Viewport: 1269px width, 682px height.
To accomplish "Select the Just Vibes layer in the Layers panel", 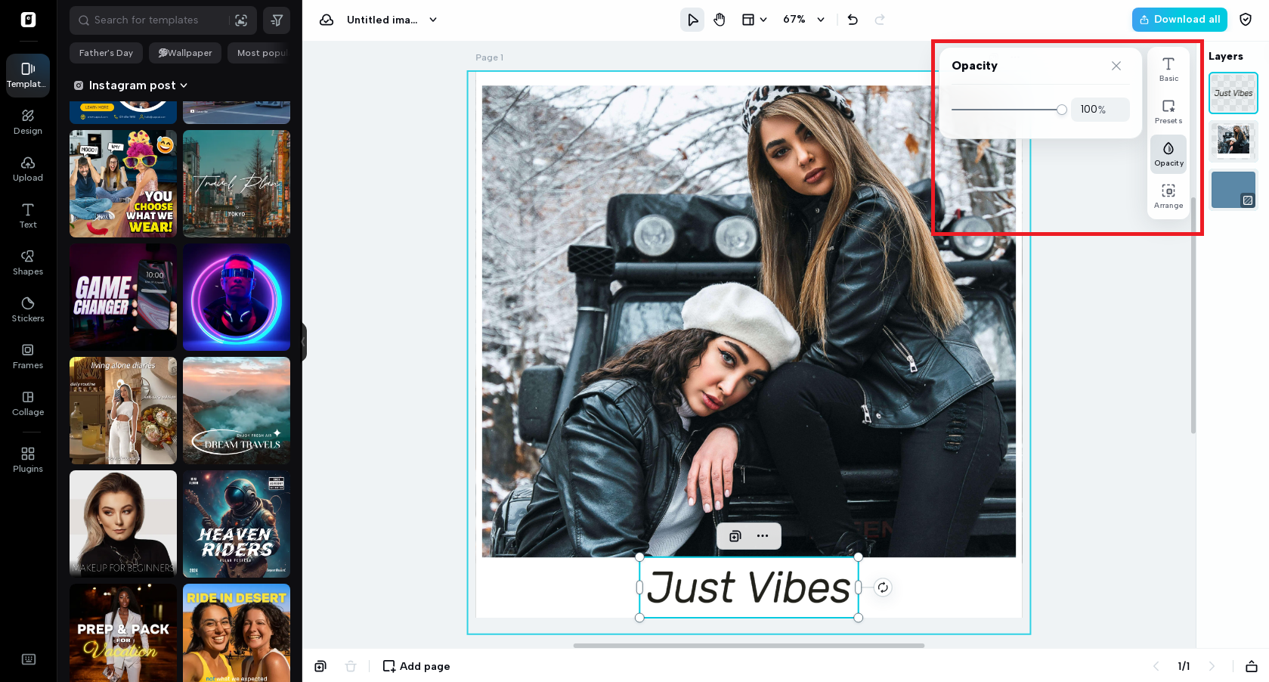I will (x=1233, y=93).
